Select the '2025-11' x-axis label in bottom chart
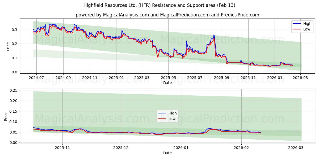 (62, 148)
